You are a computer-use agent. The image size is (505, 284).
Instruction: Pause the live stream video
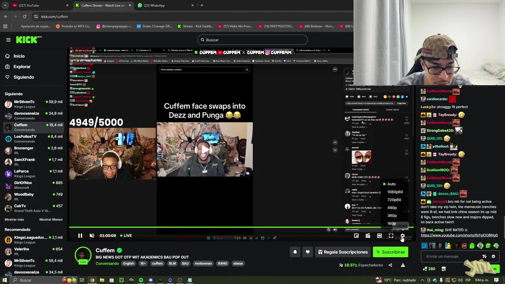click(80, 235)
